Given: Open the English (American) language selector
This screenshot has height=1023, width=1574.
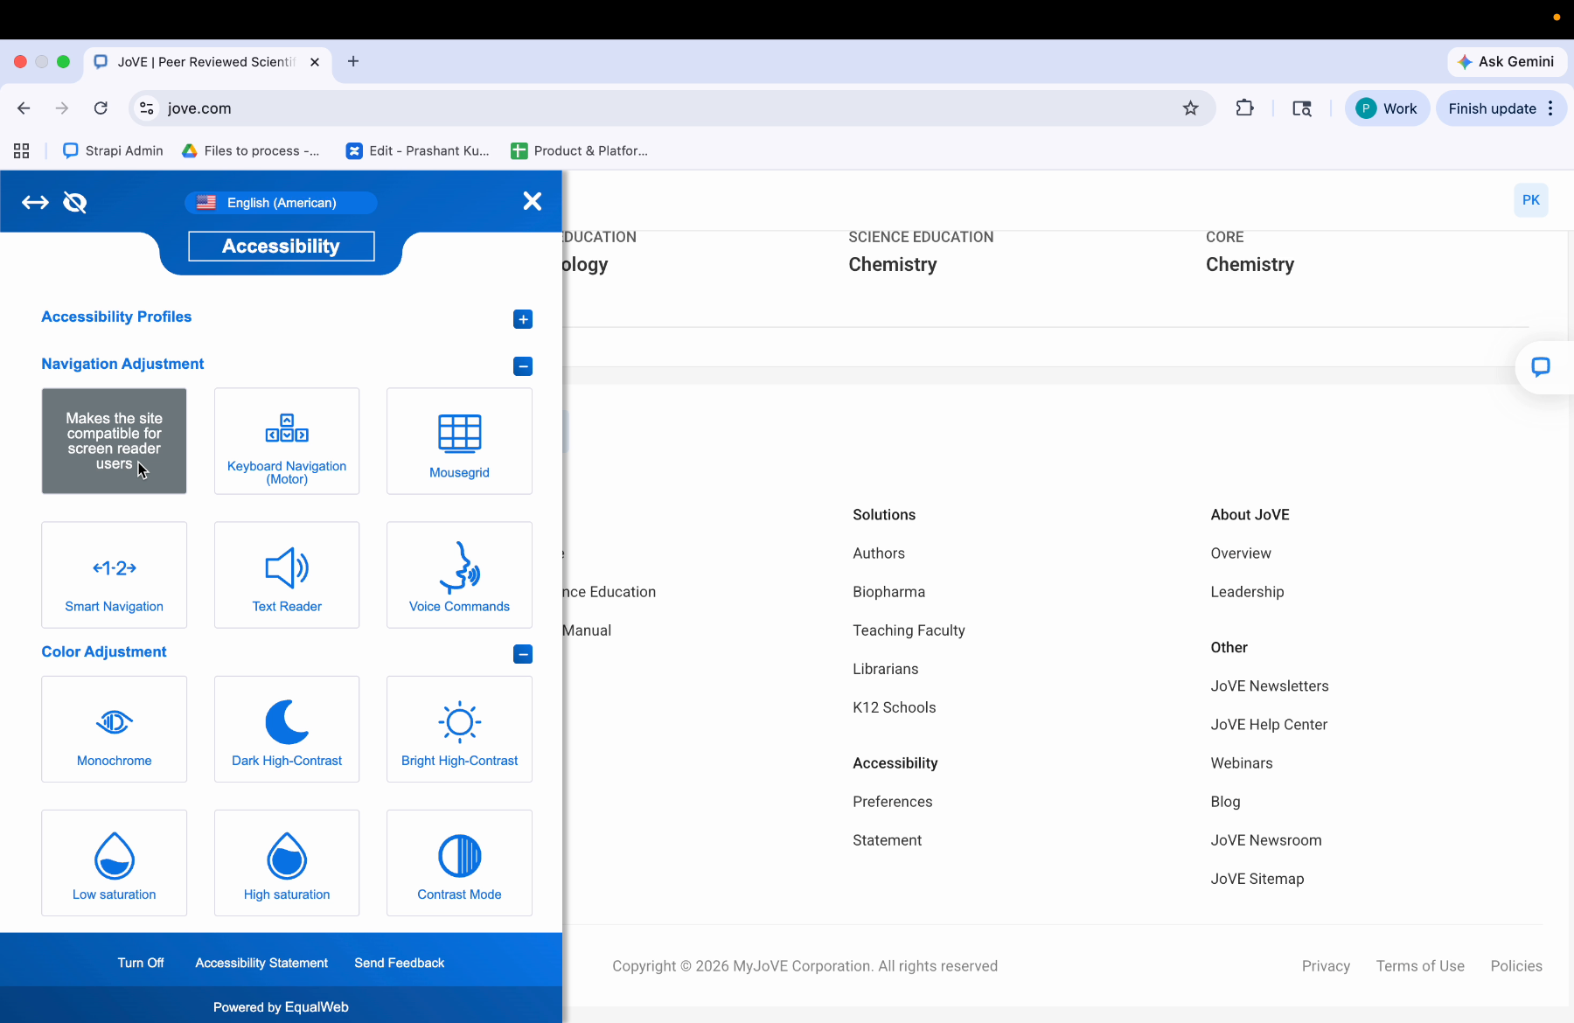Looking at the screenshot, I should (x=281, y=203).
